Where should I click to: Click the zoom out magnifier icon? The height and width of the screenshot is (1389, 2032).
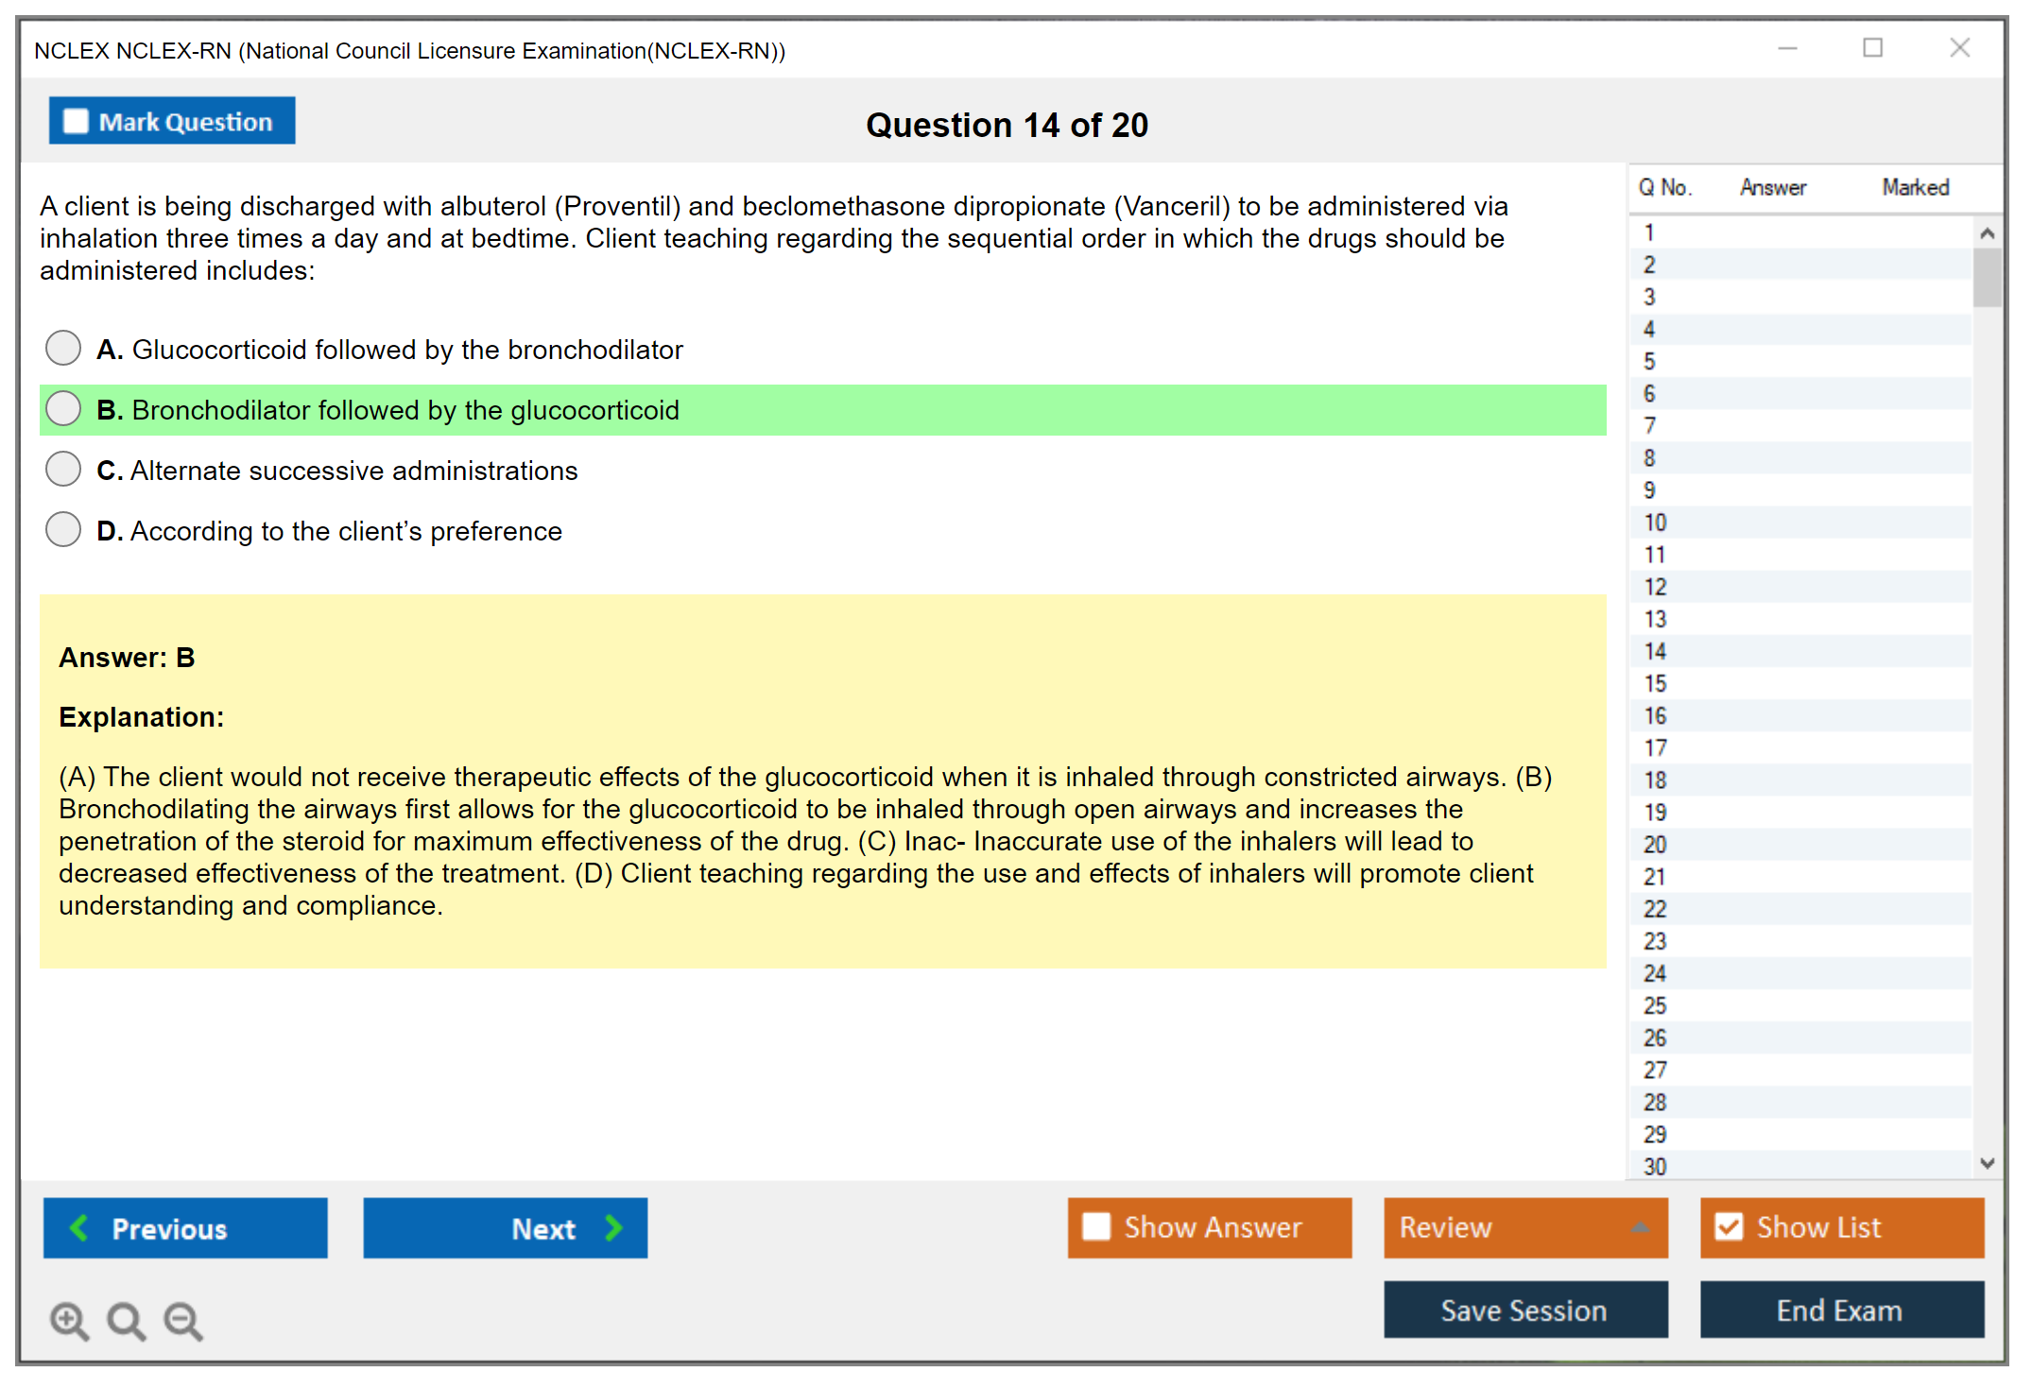coord(183,1320)
